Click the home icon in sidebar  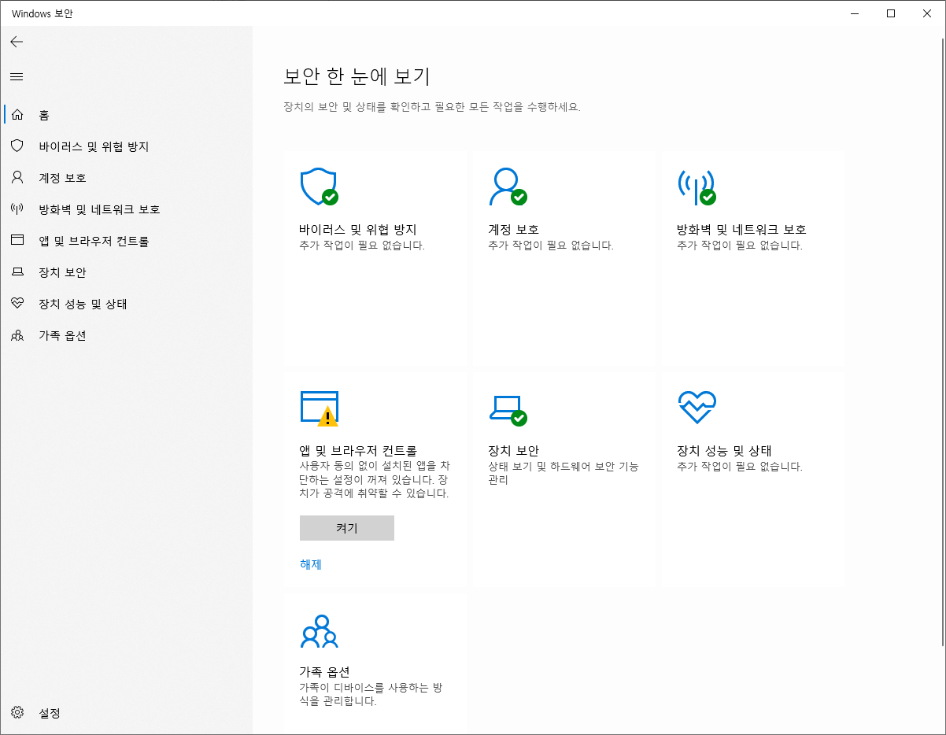point(17,115)
